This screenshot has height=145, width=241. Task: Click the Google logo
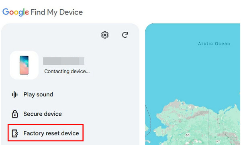[16, 12]
